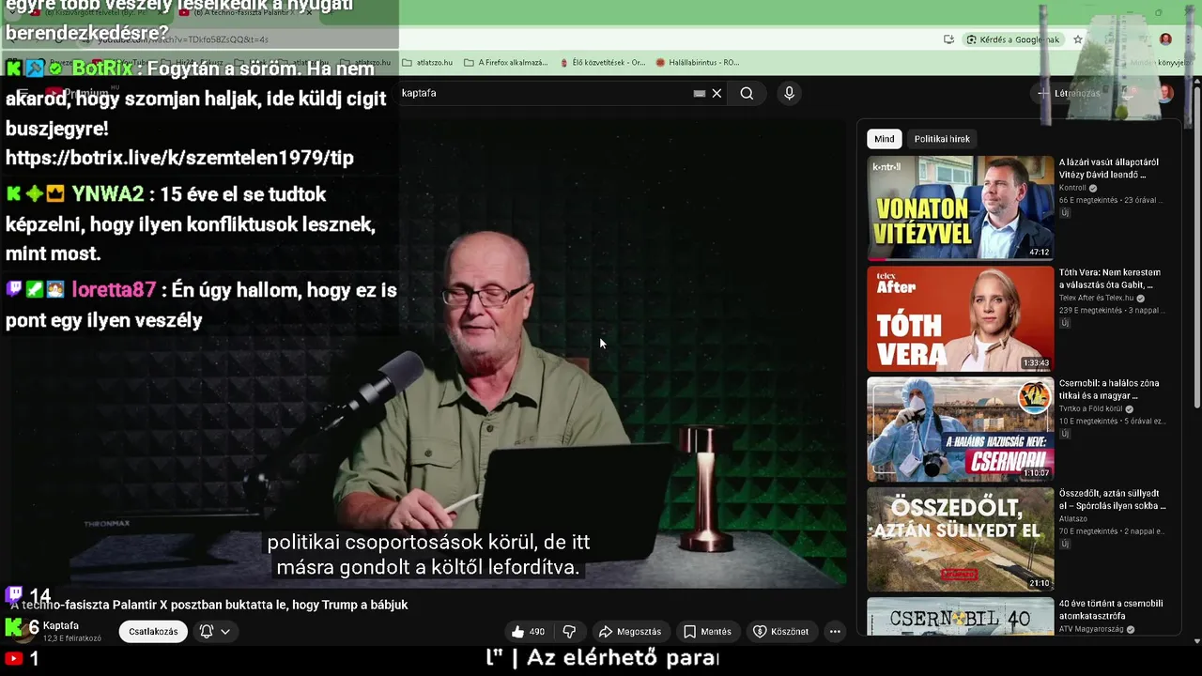Click the like count 490
The image size is (1202, 676).
[x=537, y=632]
